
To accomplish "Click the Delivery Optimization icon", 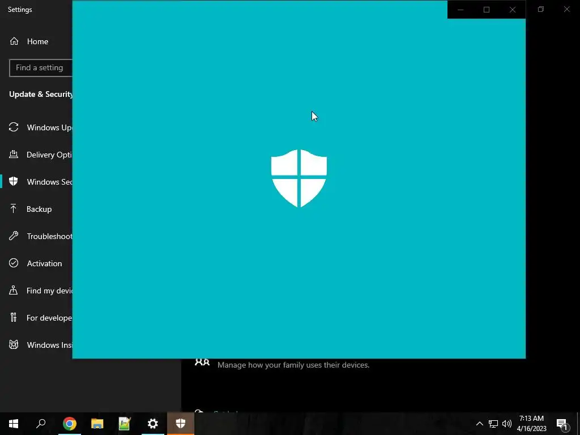I will point(14,154).
